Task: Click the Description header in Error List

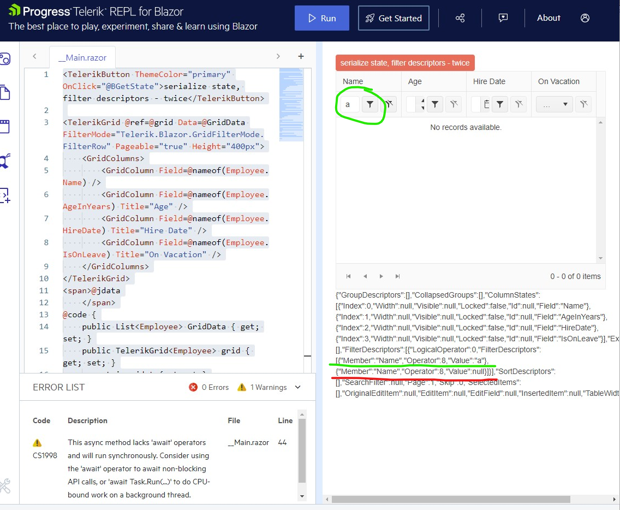Action: coord(87,420)
